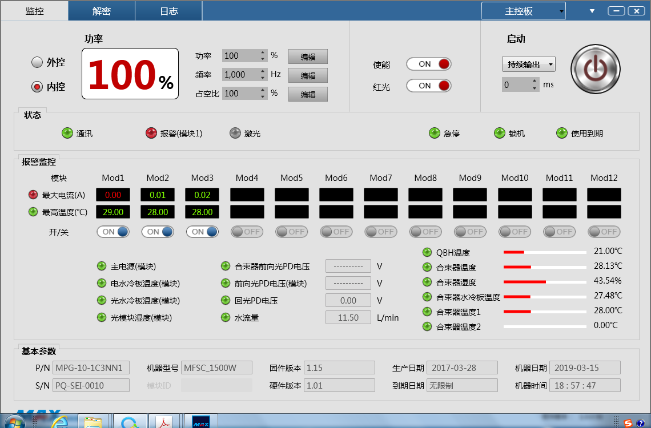Click the green QBH温度 indicator light

(x=427, y=252)
